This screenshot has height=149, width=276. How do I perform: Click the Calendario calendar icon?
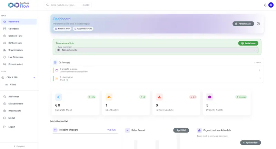(4, 29)
